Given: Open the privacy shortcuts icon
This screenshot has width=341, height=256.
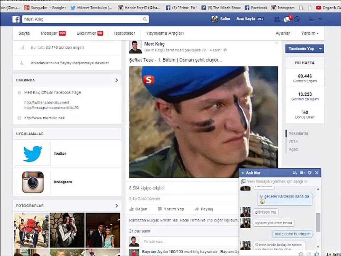Looking at the screenshot, I should [x=312, y=19].
